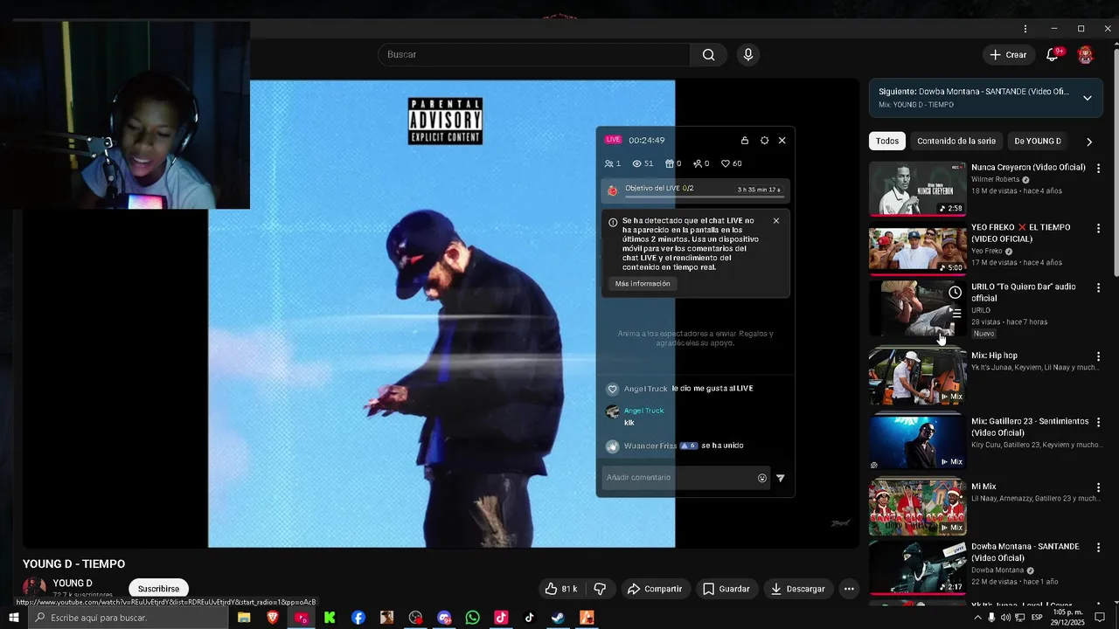Image resolution: width=1119 pixels, height=629 pixels.
Task: Open options menu for Nunca Creyeron video
Action: [x=1099, y=168]
